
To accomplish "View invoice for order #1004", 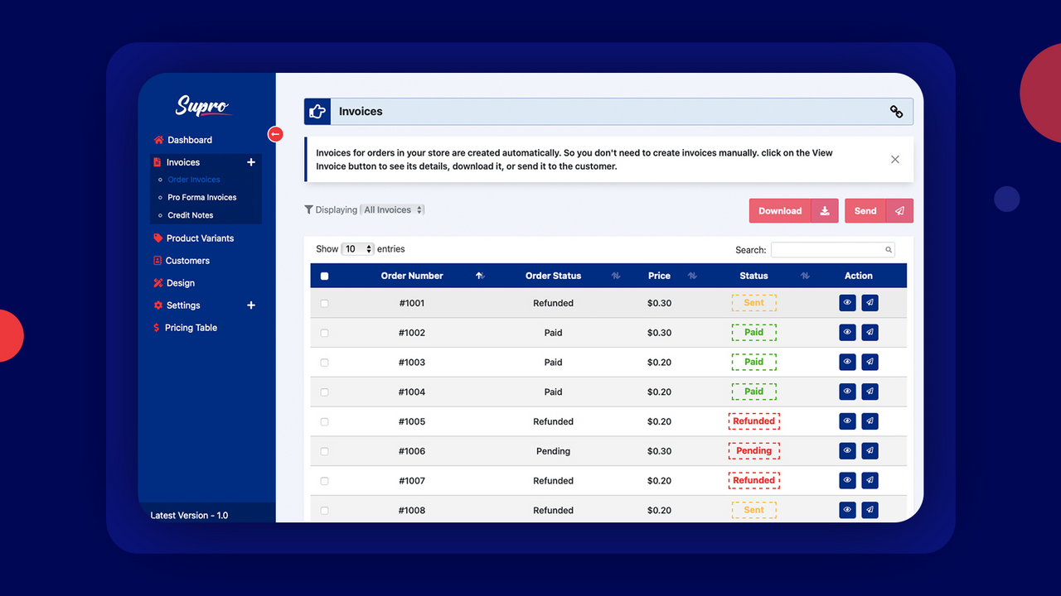I will (x=847, y=392).
